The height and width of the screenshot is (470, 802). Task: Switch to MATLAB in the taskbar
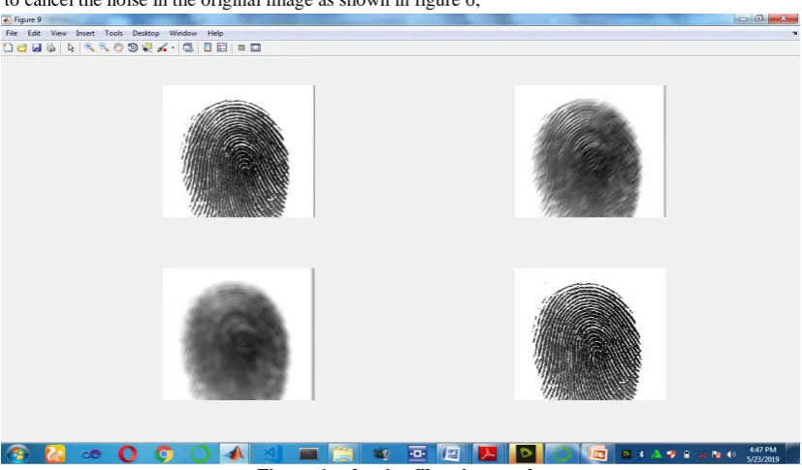coord(236,454)
